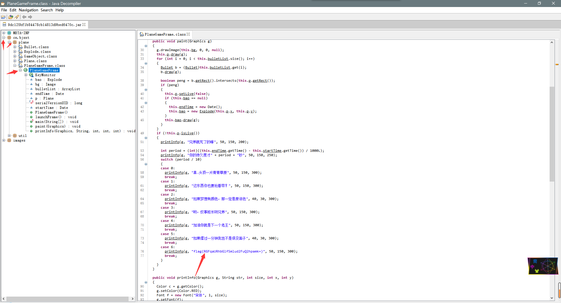Screen dimensions: 561x303
Task: Click the serialVersionUID static final field icon
Action: point(31,102)
